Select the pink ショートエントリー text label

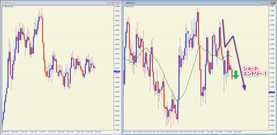point(254,71)
